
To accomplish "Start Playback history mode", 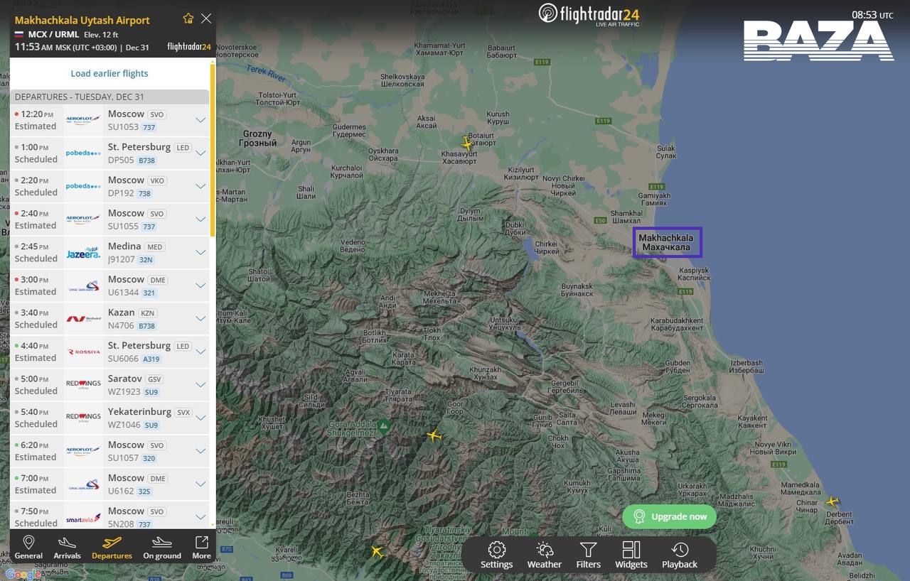I will coord(680,555).
